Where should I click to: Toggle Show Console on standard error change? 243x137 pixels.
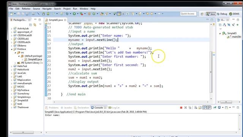click(209, 107)
